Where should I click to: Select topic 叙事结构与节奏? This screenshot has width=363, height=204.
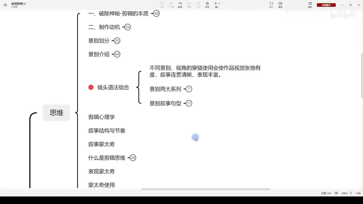[107, 131]
